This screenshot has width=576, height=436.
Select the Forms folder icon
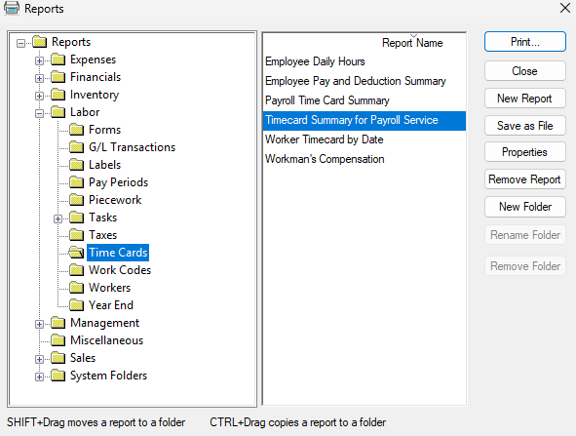pyautogui.click(x=76, y=130)
